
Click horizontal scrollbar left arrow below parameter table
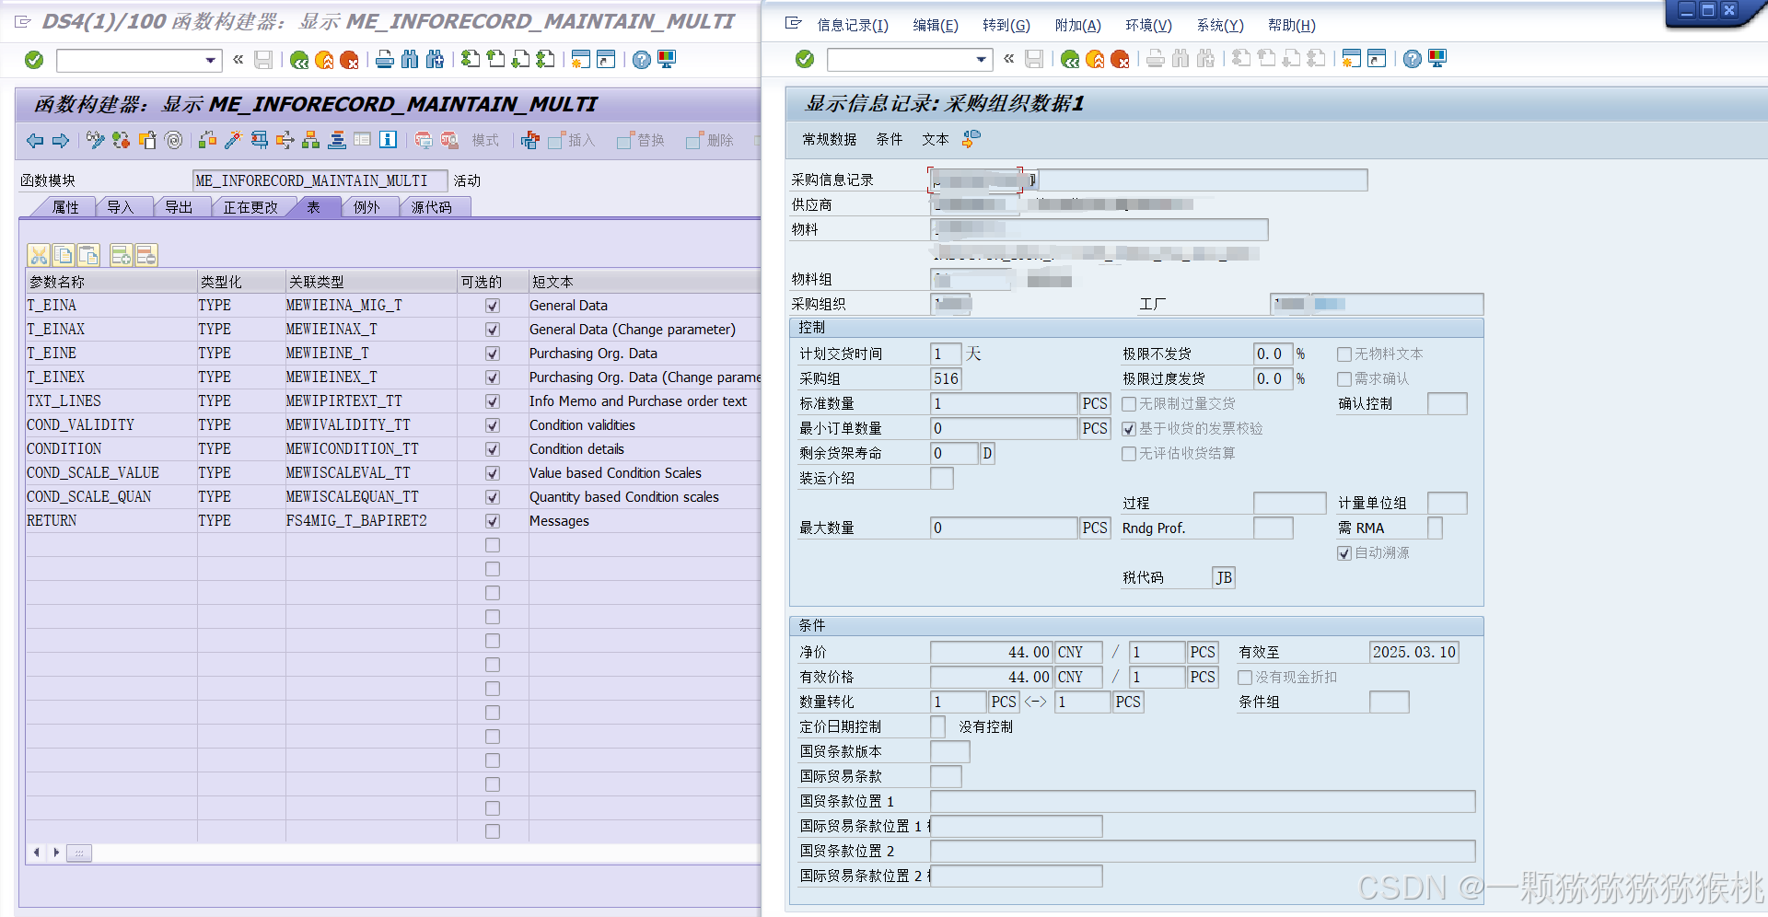36,853
